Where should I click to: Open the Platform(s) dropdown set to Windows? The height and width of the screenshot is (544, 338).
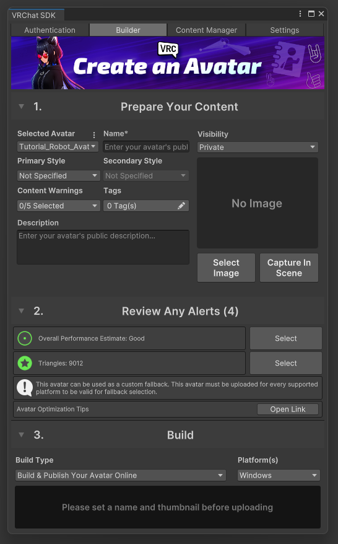point(279,475)
